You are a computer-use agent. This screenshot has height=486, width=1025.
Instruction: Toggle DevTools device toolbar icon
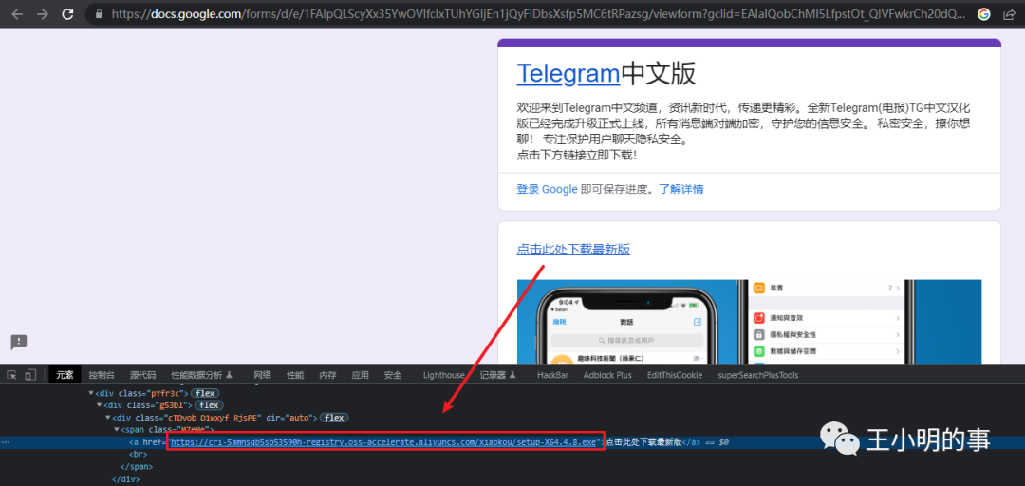coord(30,375)
